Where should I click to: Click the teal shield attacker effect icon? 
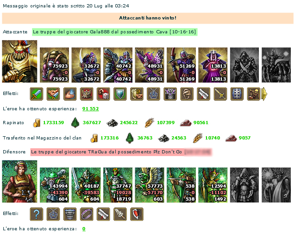coord(120,94)
